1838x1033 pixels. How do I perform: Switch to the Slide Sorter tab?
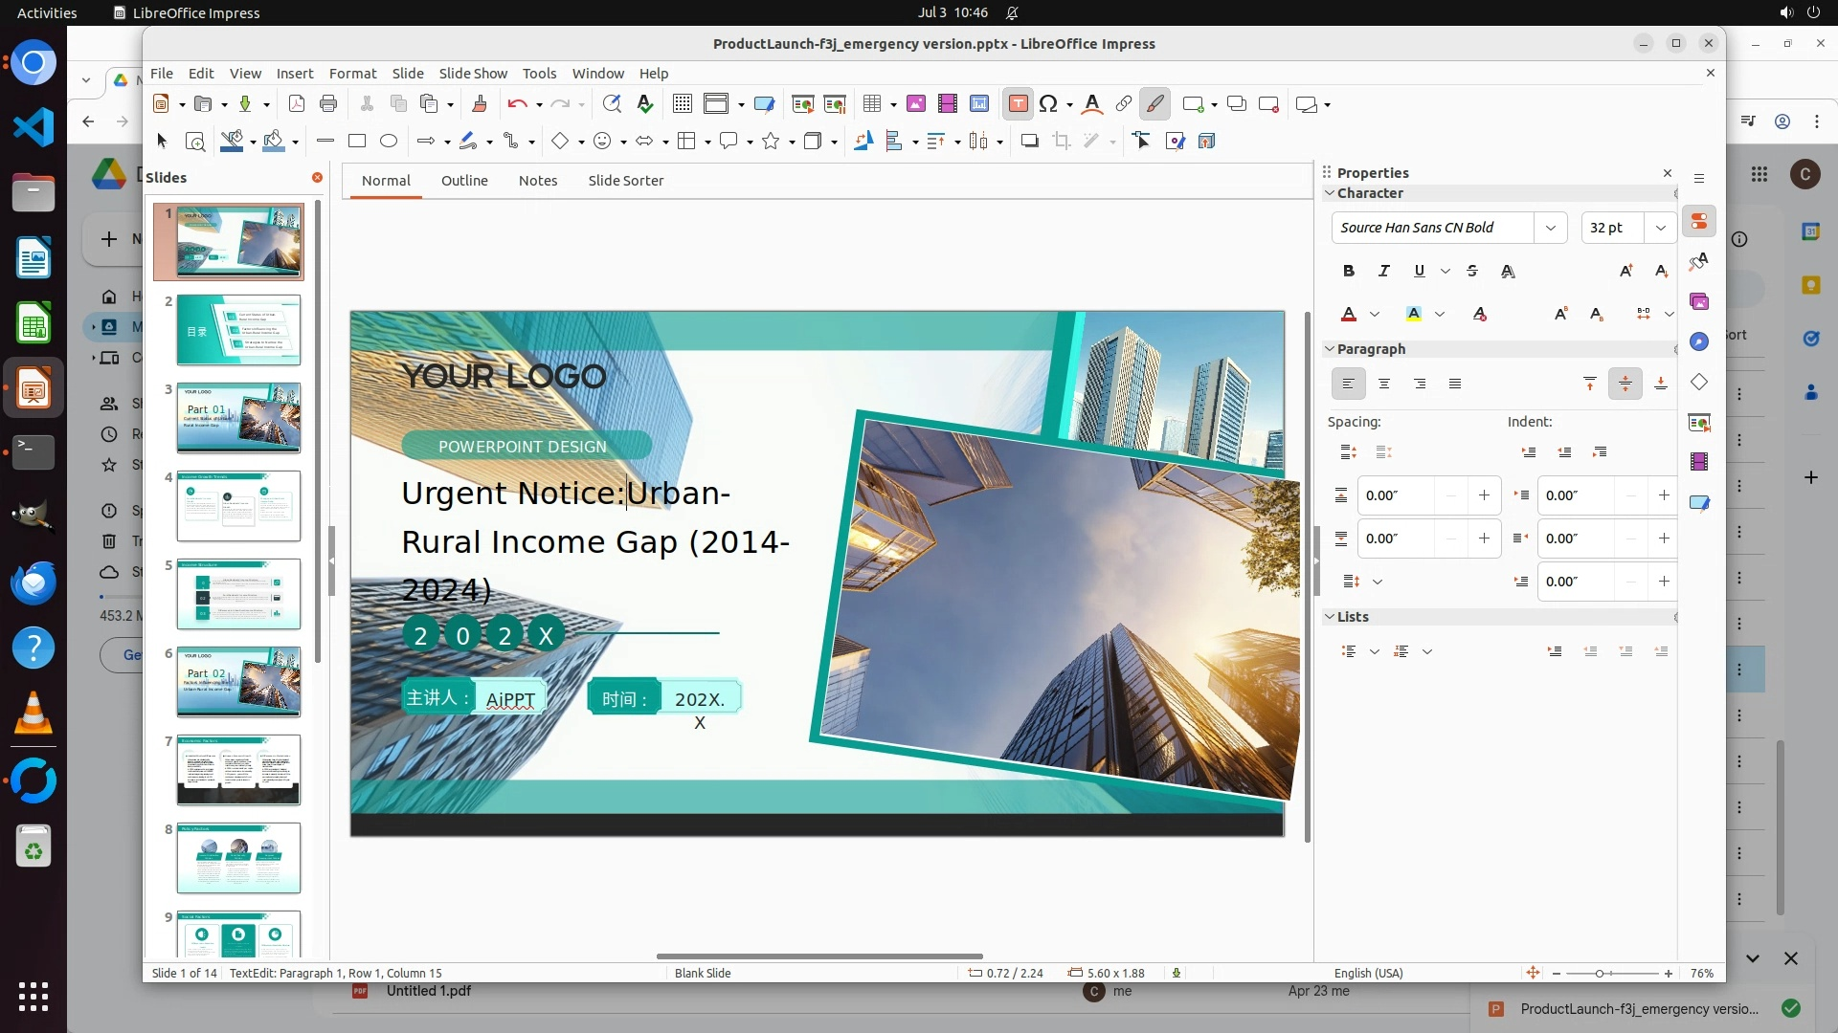(625, 181)
